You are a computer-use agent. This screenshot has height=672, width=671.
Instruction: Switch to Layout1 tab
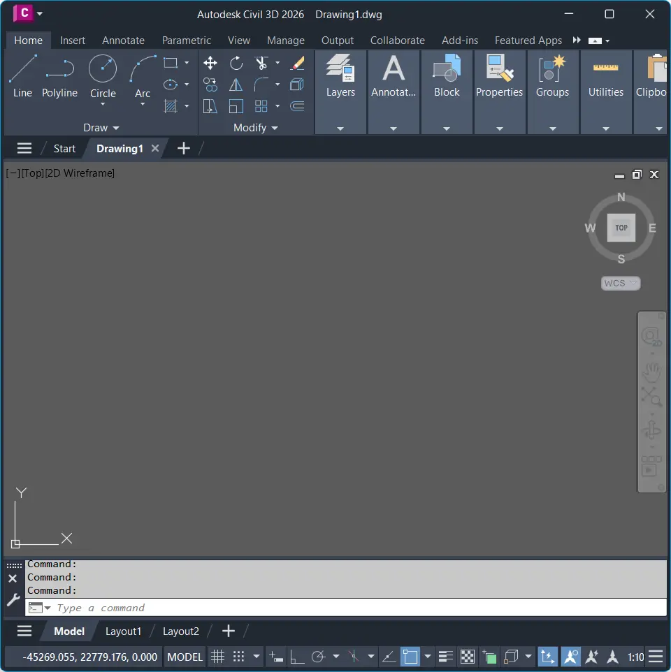point(123,631)
